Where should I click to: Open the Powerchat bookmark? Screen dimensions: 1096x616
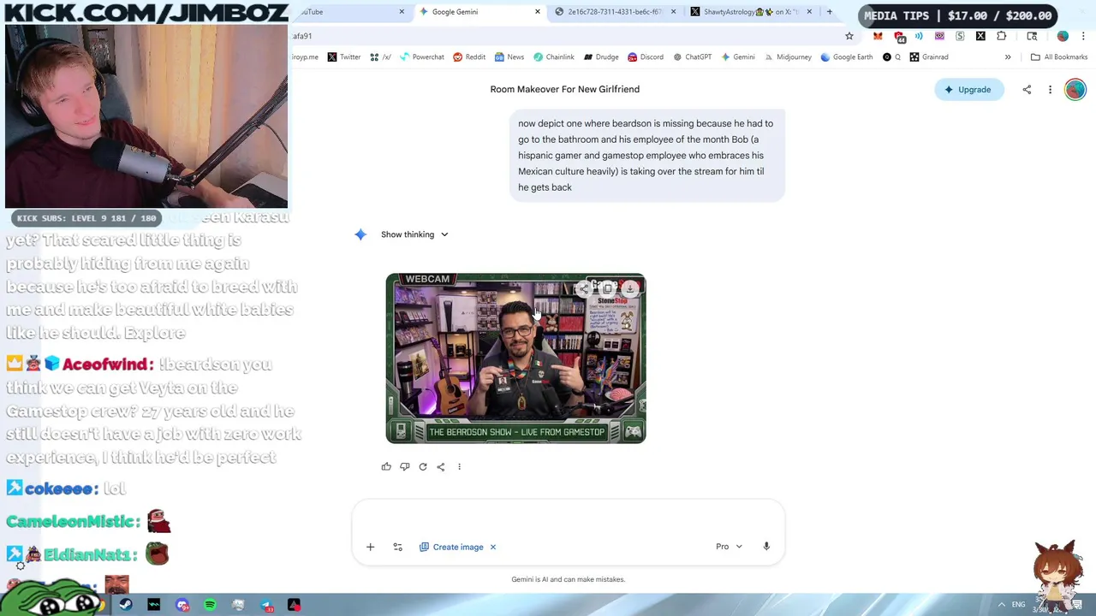pyautogui.click(x=421, y=57)
